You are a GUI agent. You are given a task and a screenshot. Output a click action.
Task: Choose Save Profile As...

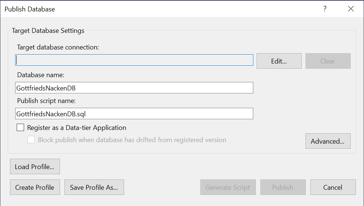click(94, 188)
